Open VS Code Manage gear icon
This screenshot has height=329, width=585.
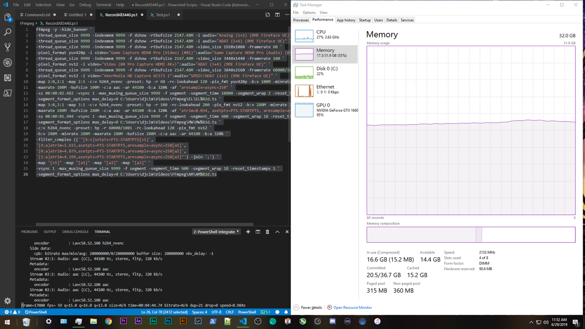tap(7, 301)
